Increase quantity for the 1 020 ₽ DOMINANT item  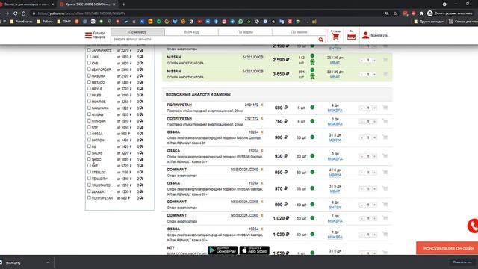click(374, 218)
